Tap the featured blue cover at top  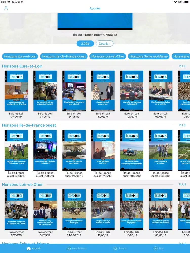[x=95, y=22]
